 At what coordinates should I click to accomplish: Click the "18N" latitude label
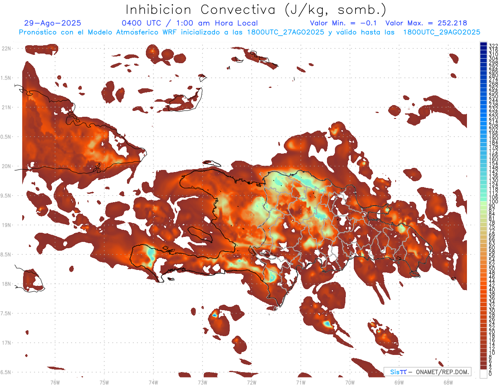point(6,284)
